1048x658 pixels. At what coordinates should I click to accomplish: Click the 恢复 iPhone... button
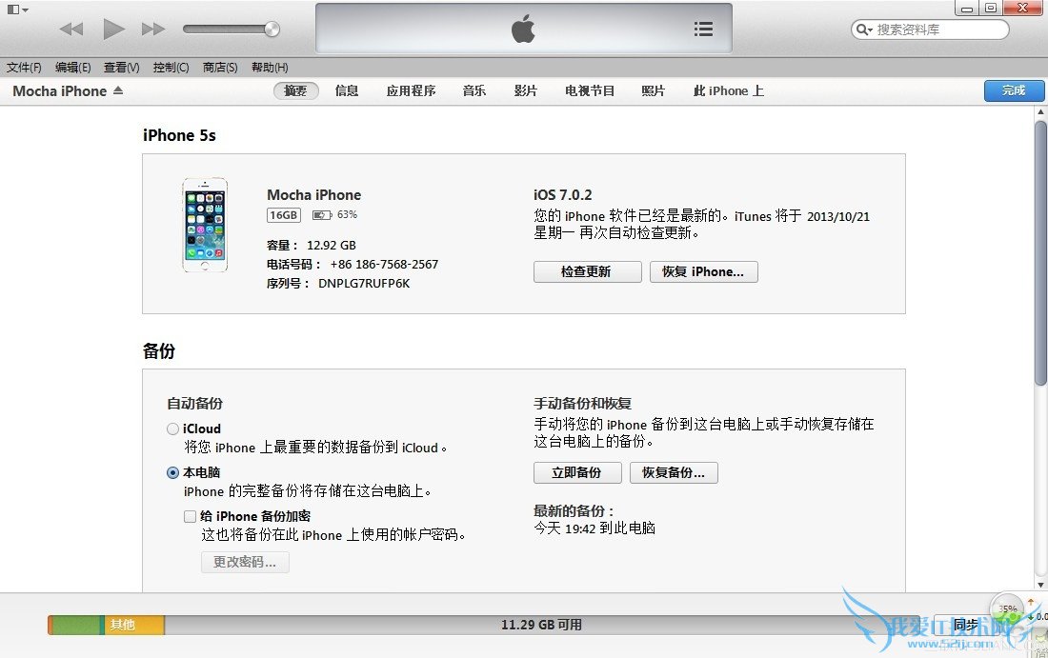pos(704,272)
